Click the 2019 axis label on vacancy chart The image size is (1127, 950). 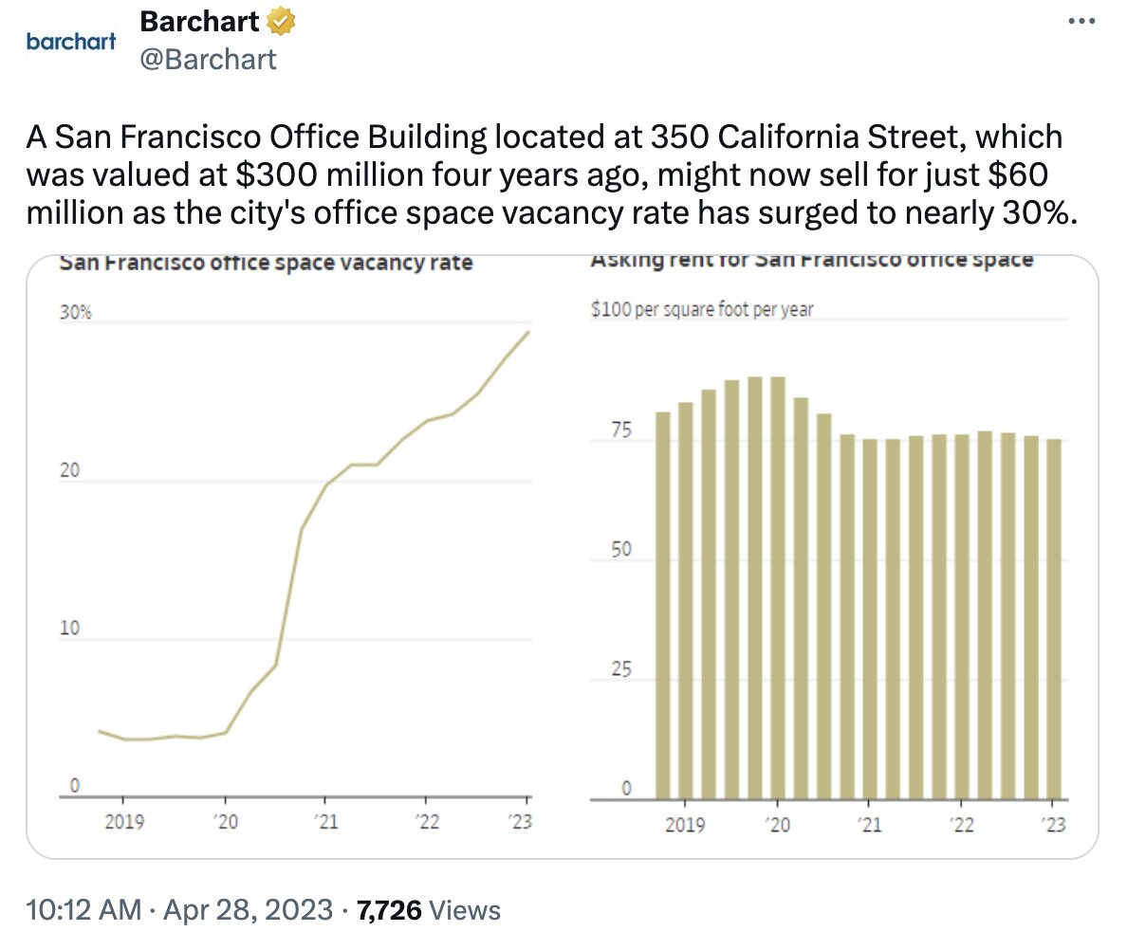[124, 822]
